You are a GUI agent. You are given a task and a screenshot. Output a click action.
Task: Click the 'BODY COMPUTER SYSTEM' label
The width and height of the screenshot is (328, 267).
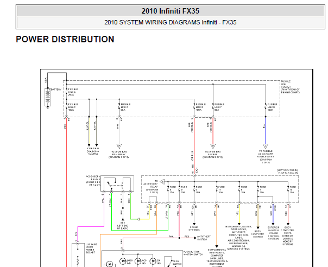[x=258, y=234]
